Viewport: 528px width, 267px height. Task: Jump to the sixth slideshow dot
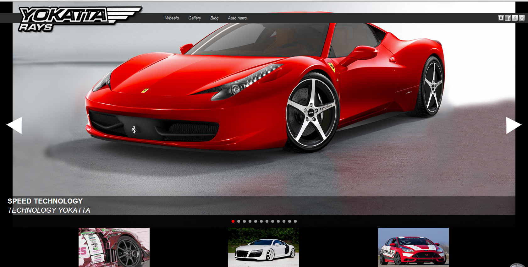pyautogui.click(x=261, y=221)
